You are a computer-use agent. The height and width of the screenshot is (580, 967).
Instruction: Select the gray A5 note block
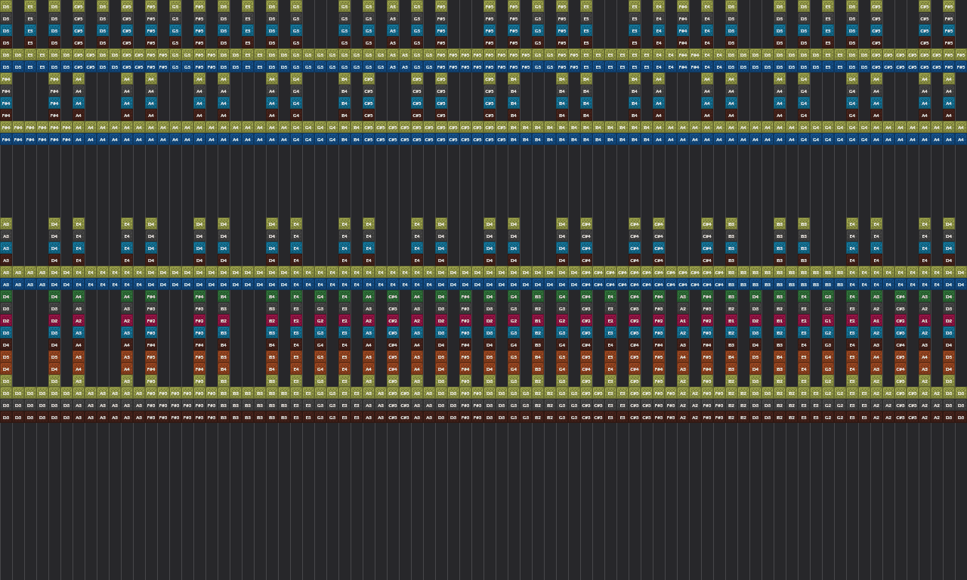coord(393,18)
